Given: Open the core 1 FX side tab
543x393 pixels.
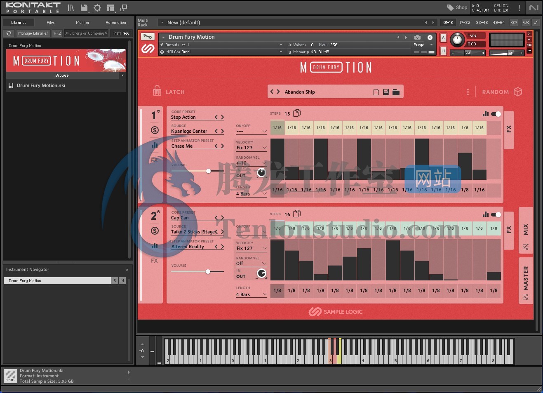Looking at the screenshot, I should tap(509, 129).
